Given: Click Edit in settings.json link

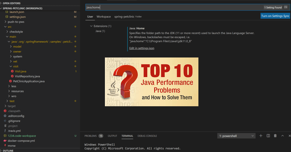Looking at the screenshot, I should pyautogui.click(x=142, y=48).
